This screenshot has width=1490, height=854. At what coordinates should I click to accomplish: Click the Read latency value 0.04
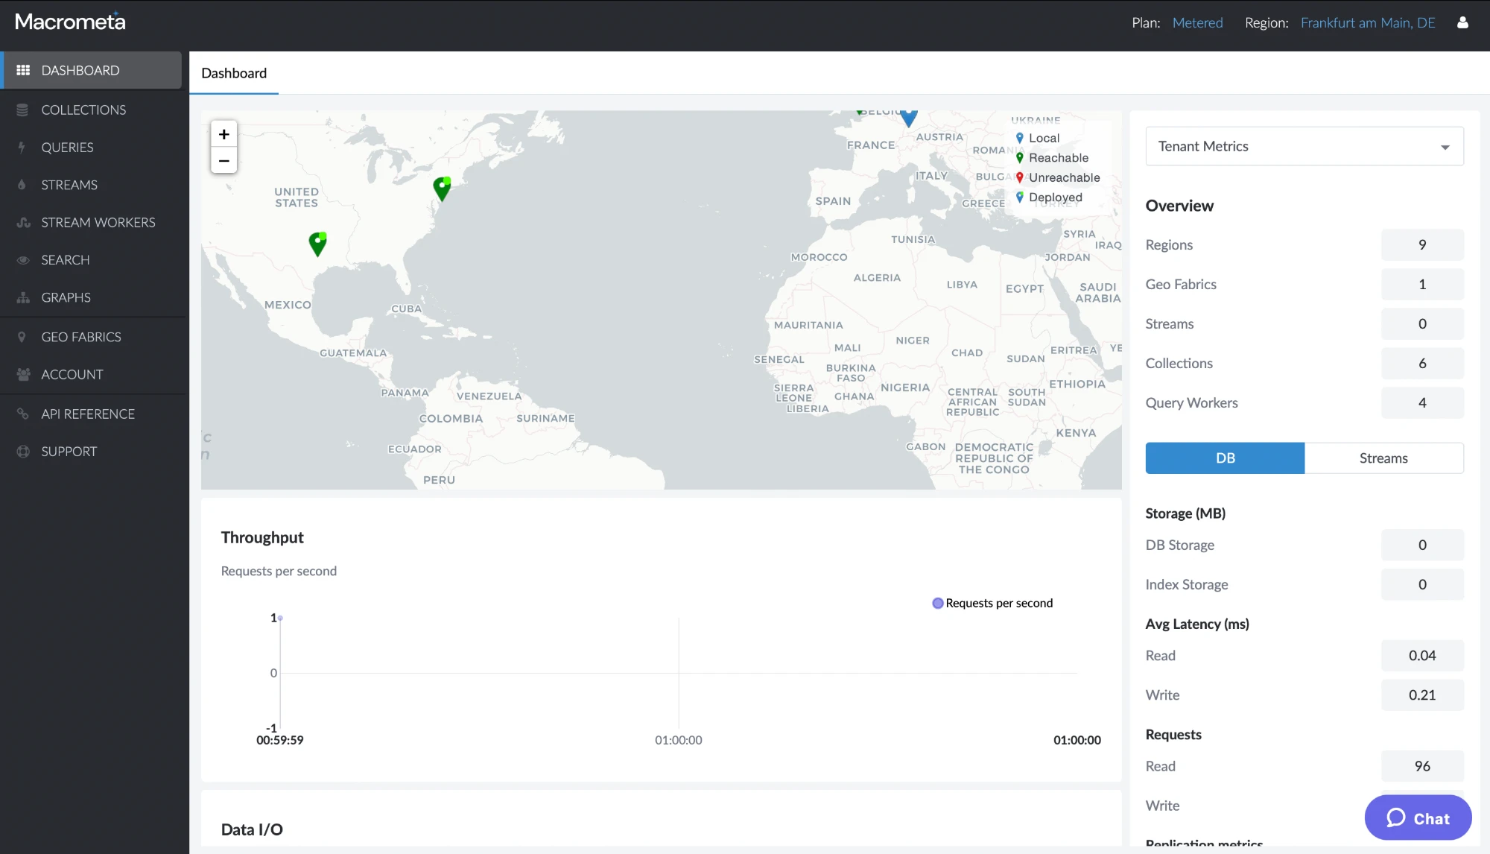click(x=1422, y=655)
